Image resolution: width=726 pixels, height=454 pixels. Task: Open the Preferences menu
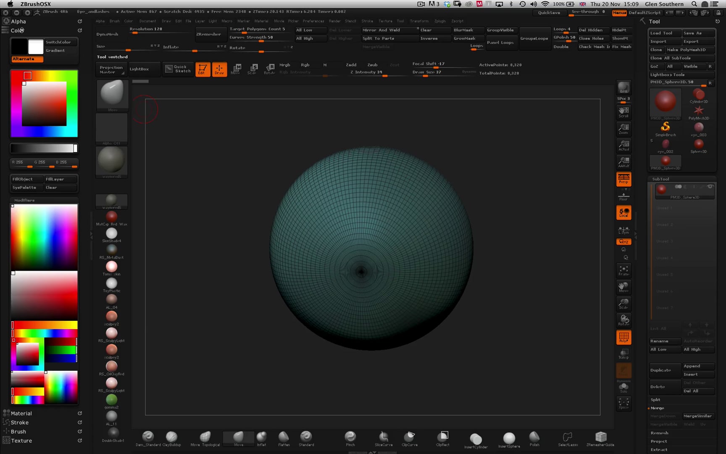pyautogui.click(x=313, y=21)
